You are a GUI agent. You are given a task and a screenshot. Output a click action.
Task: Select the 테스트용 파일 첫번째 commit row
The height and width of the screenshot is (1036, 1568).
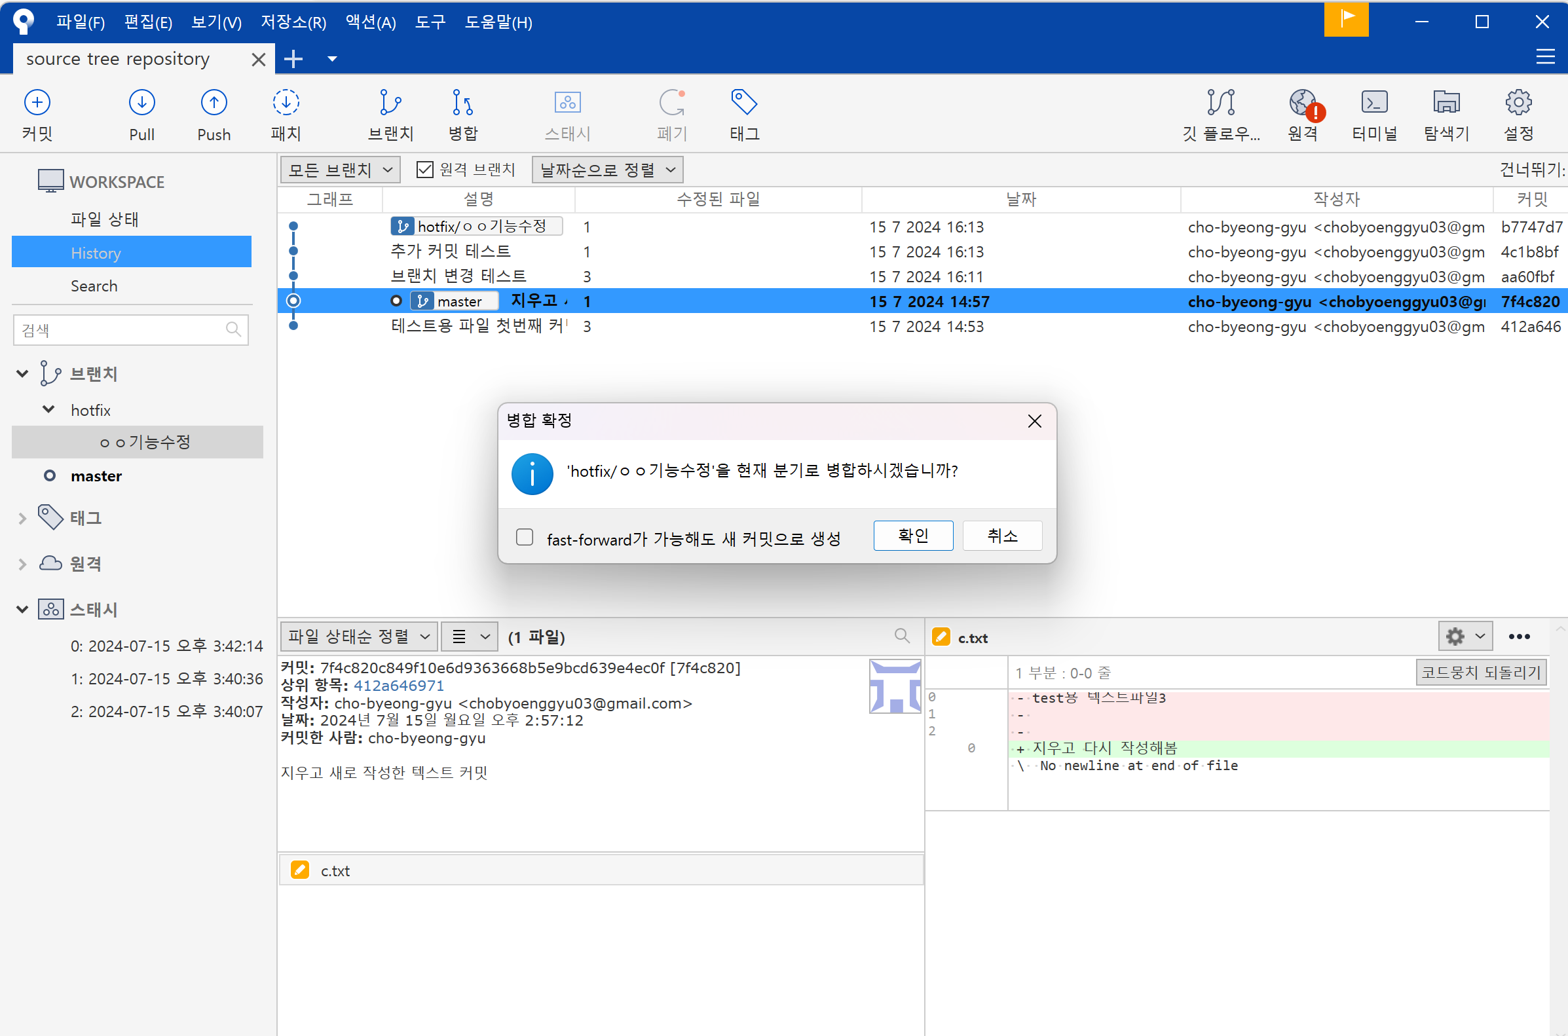point(922,326)
